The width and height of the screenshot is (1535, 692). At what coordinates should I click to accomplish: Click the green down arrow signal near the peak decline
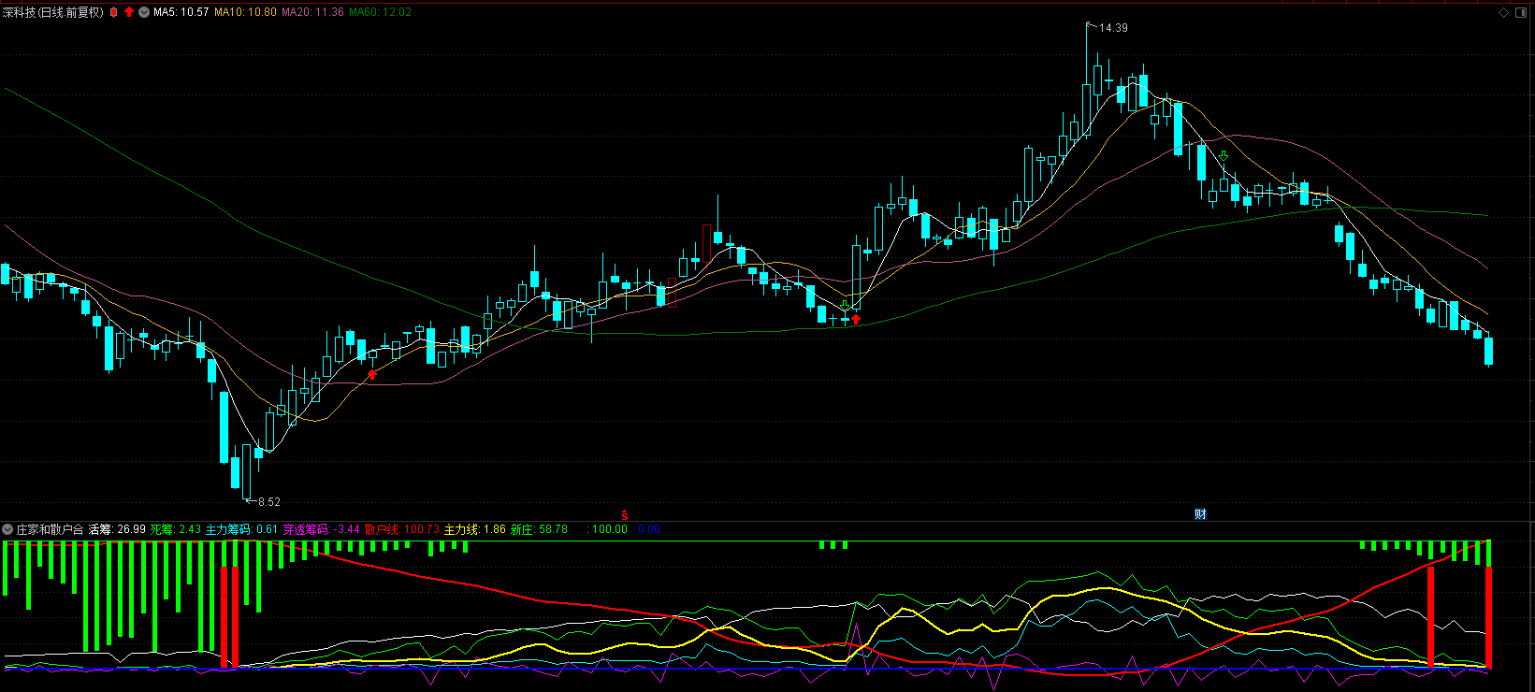pyautogui.click(x=1223, y=156)
